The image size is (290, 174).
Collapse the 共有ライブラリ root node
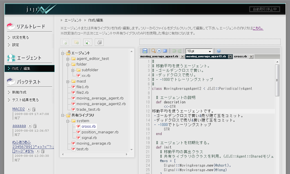(x=63, y=115)
